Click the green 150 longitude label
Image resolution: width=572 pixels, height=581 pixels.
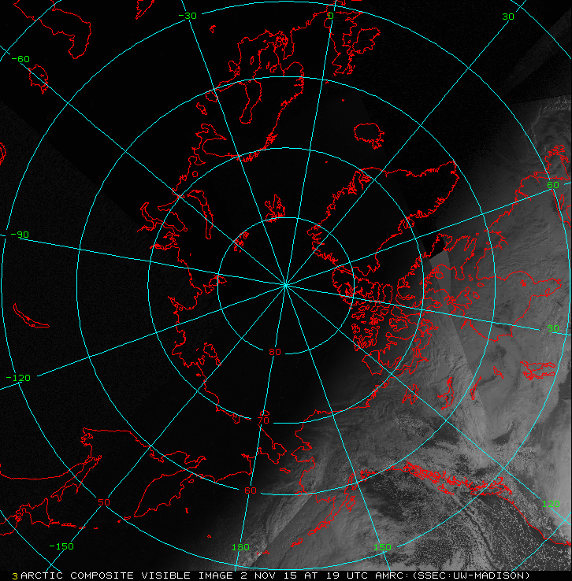pyautogui.click(x=382, y=547)
